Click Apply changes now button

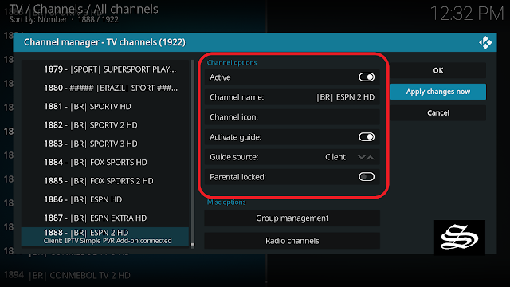[x=437, y=92]
